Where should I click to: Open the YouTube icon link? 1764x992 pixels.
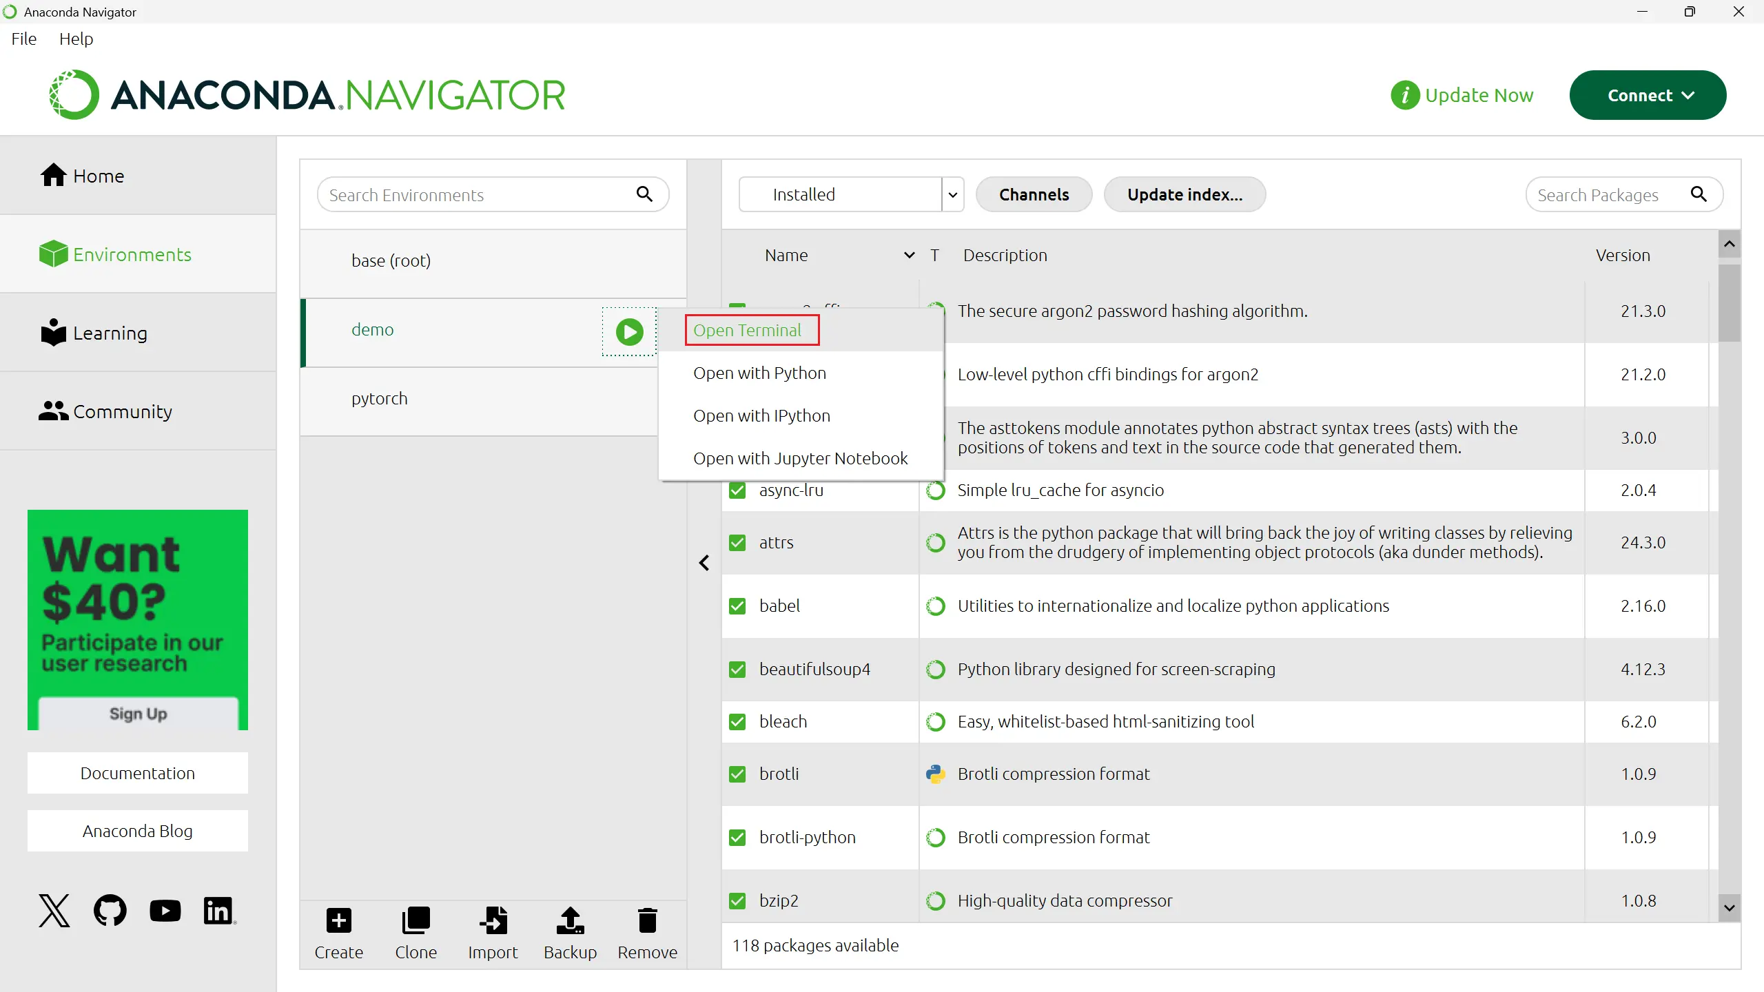[x=165, y=911]
